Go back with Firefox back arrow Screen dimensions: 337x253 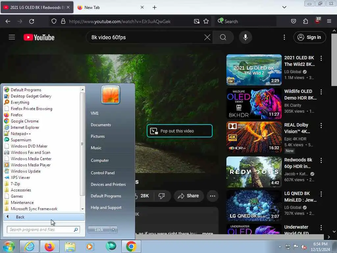coord(8,21)
